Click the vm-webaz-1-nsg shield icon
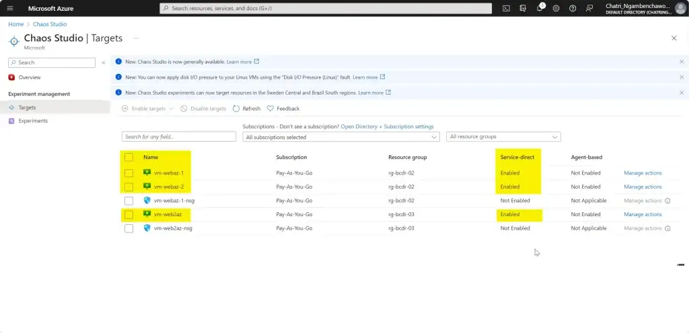This screenshot has width=689, height=333. coord(147,200)
